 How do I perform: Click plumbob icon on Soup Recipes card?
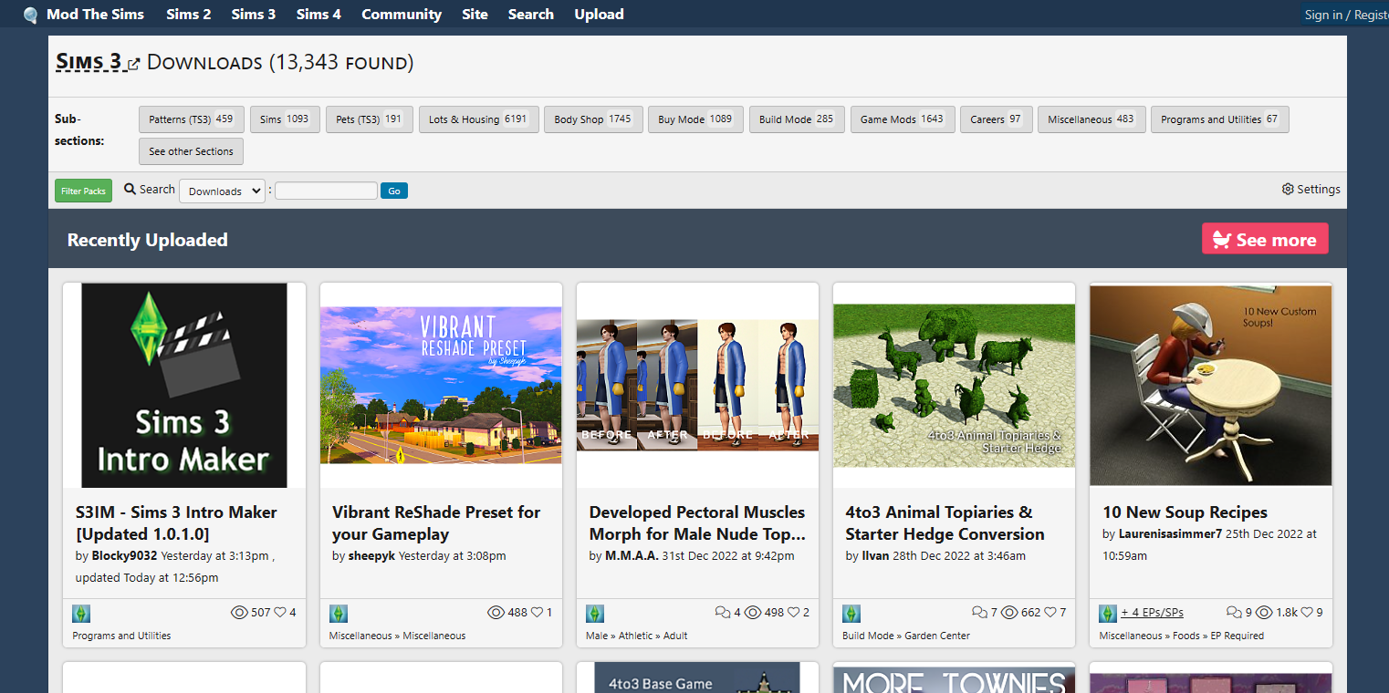[1108, 613]
